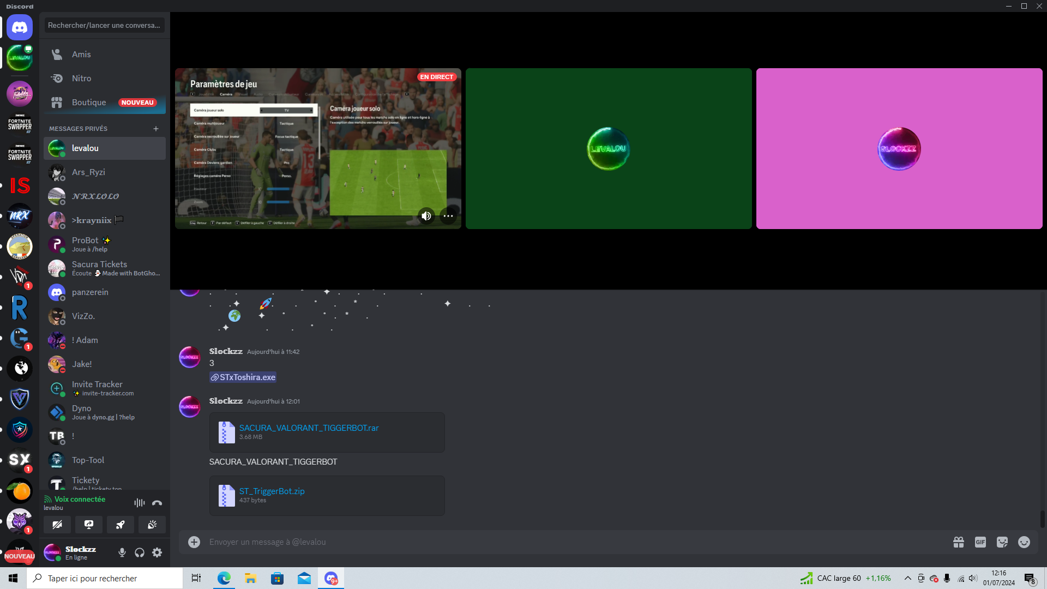1047x589 pixels.
Task: Open the purple owl server
Action: pos(20,521)
